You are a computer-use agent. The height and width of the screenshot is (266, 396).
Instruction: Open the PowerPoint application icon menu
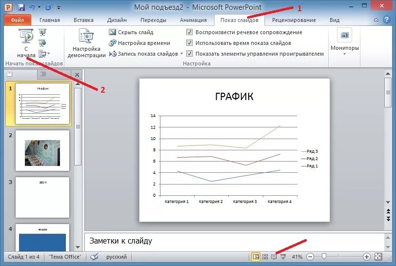(8, 7)
